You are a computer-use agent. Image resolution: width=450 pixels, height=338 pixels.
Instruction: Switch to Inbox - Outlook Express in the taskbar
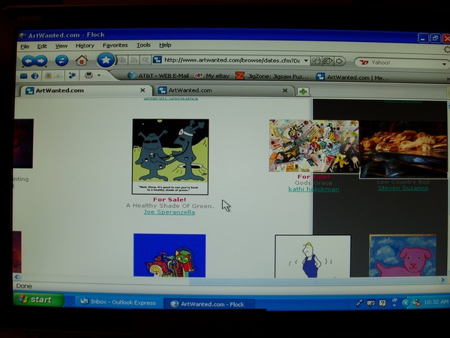pos(118,303)
